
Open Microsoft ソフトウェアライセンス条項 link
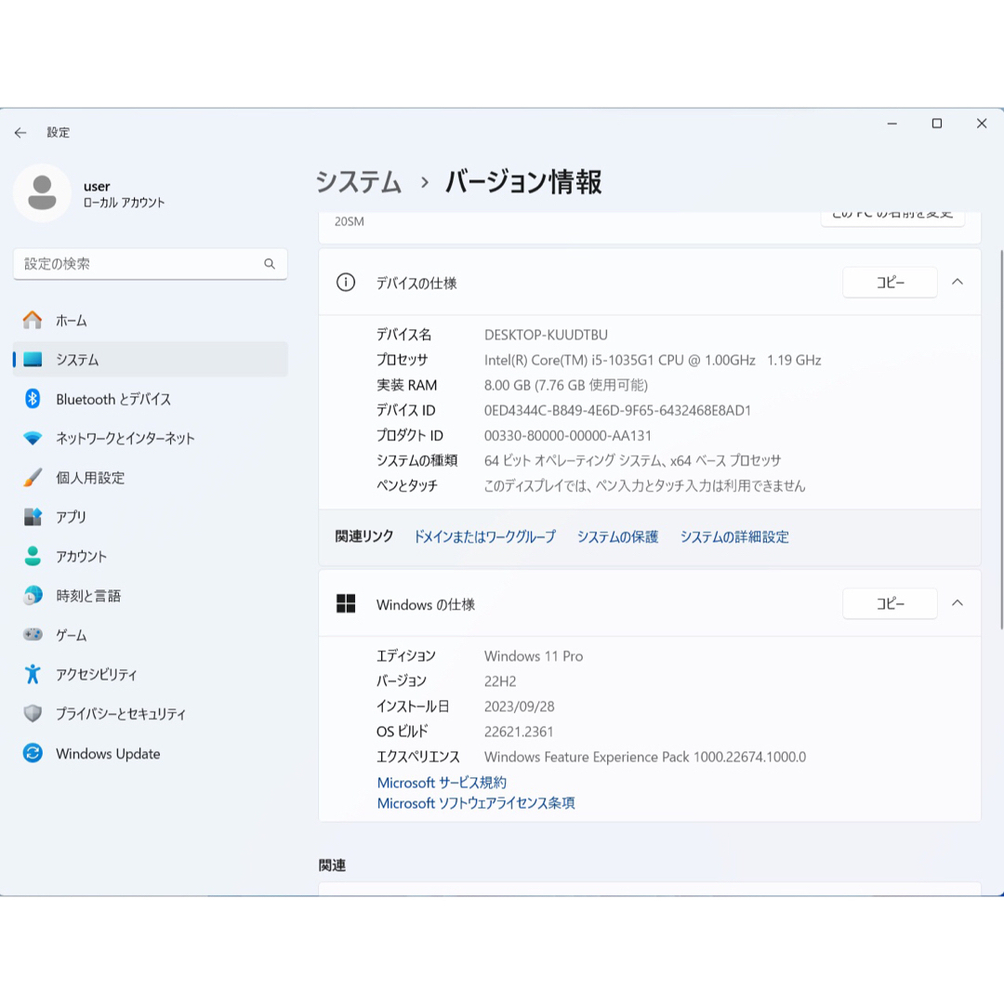tap(476, 803)
